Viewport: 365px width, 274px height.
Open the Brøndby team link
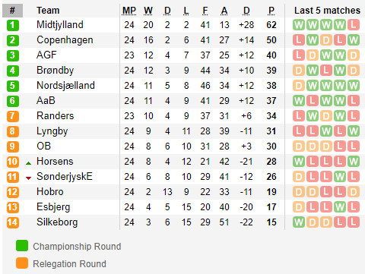(56, 71)
